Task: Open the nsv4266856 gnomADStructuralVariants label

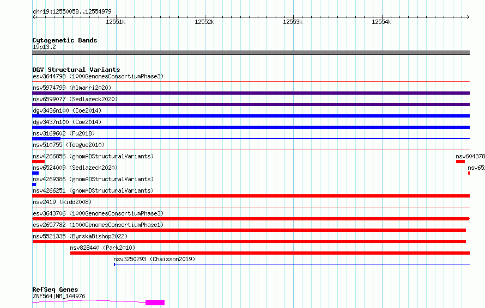Action: [x=93, y=156]
